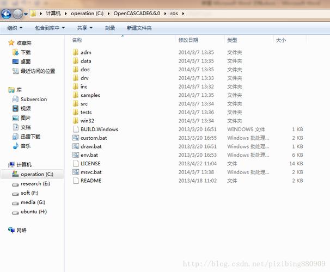Select the win32 folder icon
Image resolution: width=330 pixels, height=272 pixels.
click(x=76, y=121)
